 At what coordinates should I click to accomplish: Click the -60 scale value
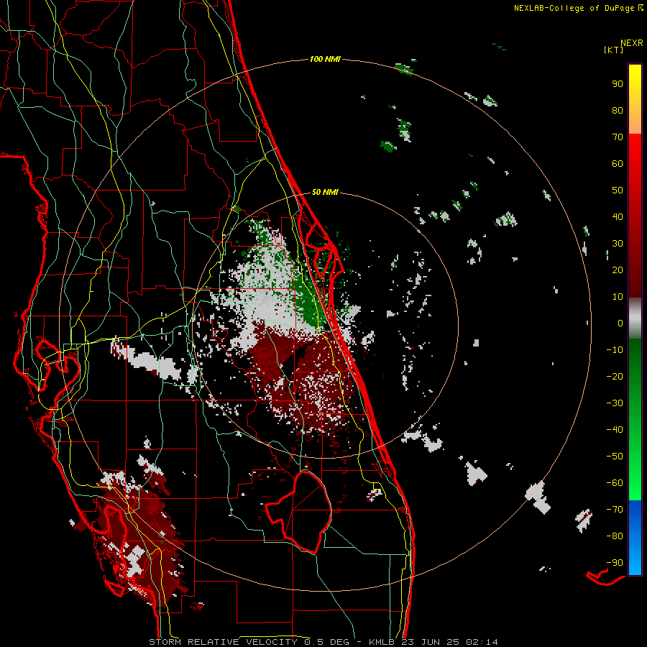click(x=615, y=483)
